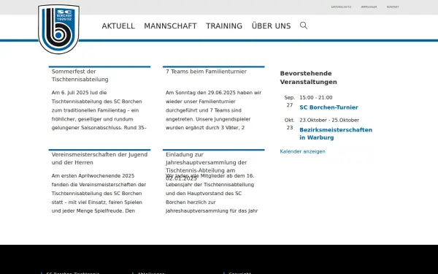Image resolution: width=438 pixels, height=274 pixels.
Task: Open the search magnifier icon
Action: click(304, 26)
